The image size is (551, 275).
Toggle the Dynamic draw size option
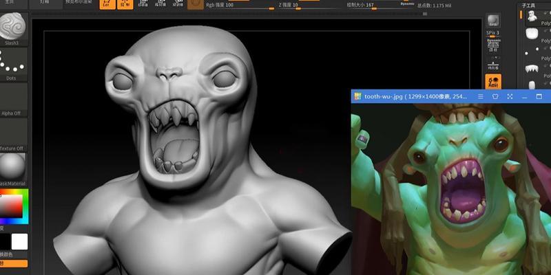click(x=407, y=4)
